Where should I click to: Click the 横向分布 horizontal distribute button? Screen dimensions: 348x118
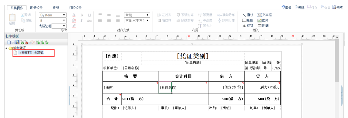(x=226, y=15)
